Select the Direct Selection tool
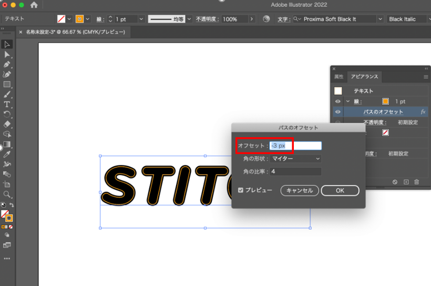The image size is (431, 286). (7, 55)
